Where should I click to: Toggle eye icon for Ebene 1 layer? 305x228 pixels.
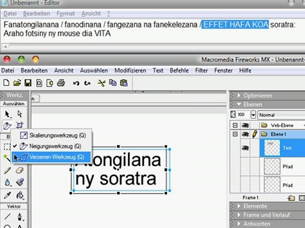245,135
